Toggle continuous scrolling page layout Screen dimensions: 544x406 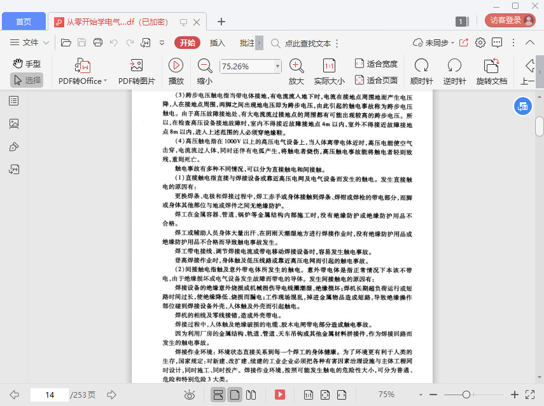point(218,395)
